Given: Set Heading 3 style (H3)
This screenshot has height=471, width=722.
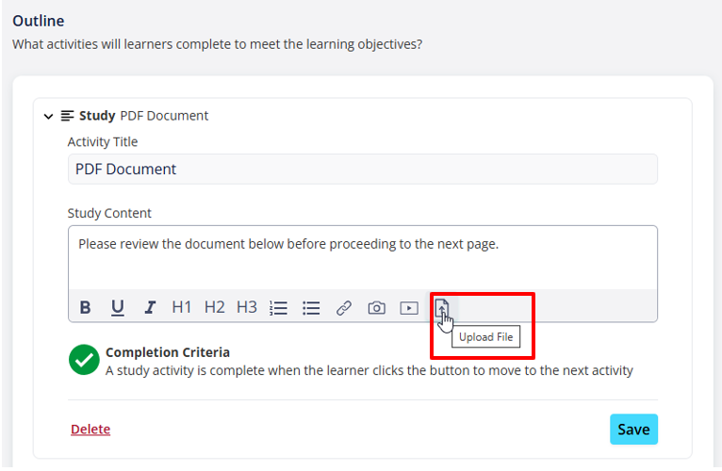Looking at the screenshot, I should point(246,307).
